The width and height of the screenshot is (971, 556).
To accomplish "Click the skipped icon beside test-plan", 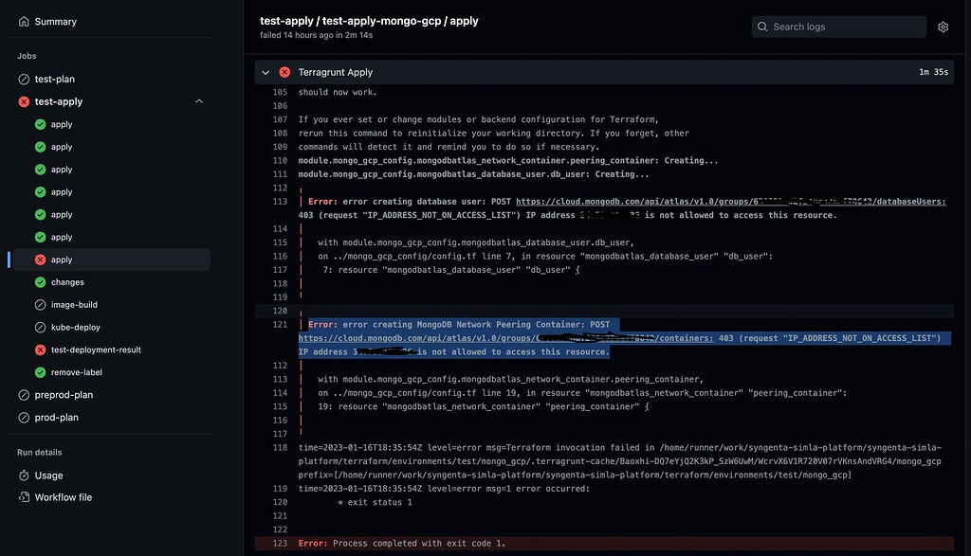I will (x=25, y=80).
